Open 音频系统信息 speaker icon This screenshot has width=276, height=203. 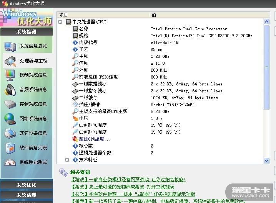10,90
